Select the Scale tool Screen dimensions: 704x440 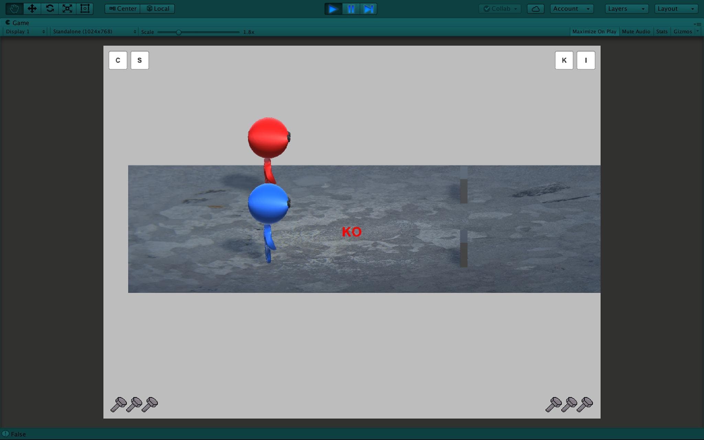pyautogui.click(x=67, y=9)
